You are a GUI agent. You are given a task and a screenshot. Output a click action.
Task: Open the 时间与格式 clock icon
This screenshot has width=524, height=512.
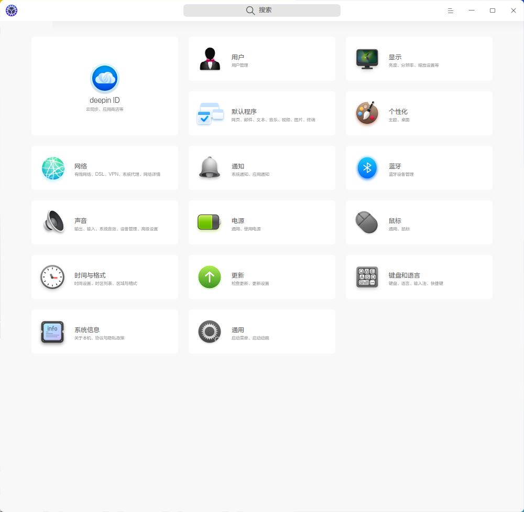52,277
